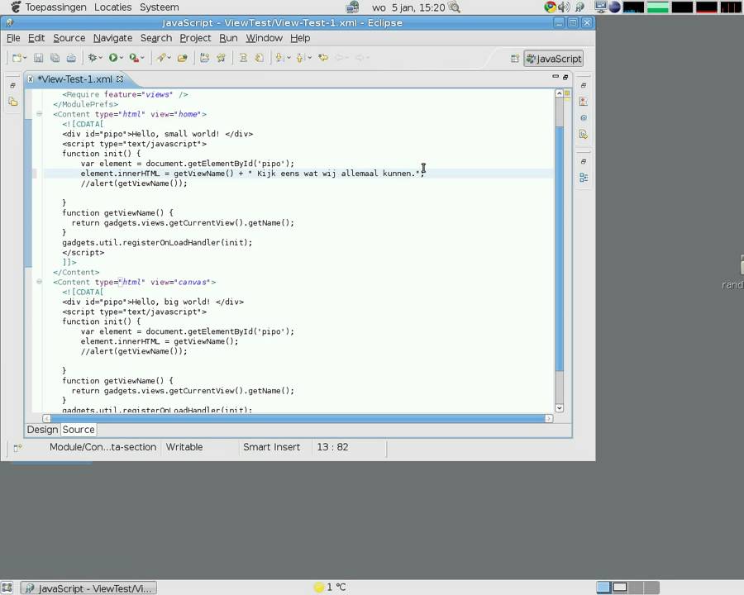Restore the top right trim view stack
Viewport: 744px width, 595px height.
click(584, 85)
